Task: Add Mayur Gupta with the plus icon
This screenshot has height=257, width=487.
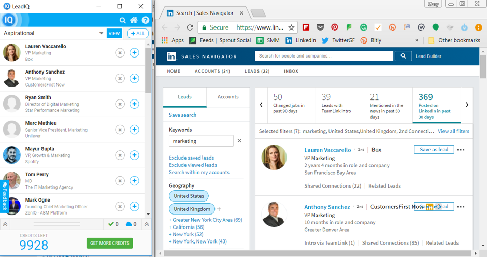Action: [x=134, y=155]
